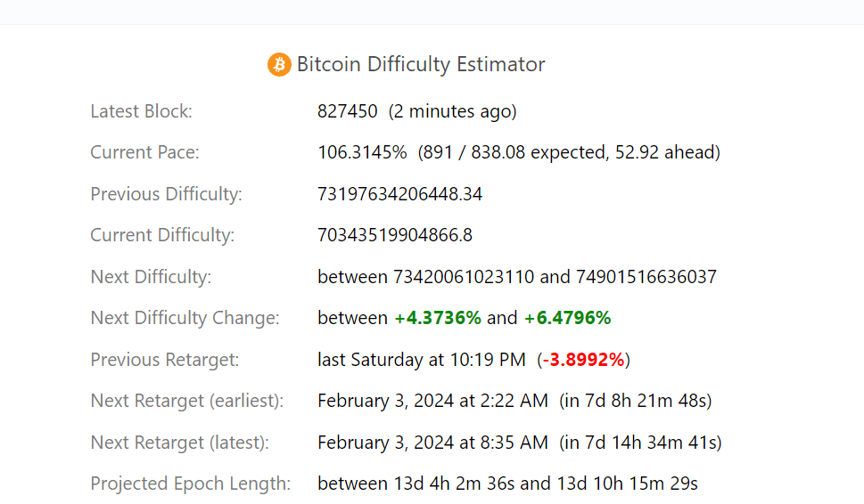This screenshot has height=504, width=864.
Task: Click the green +6.4796% change value
Action: click(x=568, y=318)
